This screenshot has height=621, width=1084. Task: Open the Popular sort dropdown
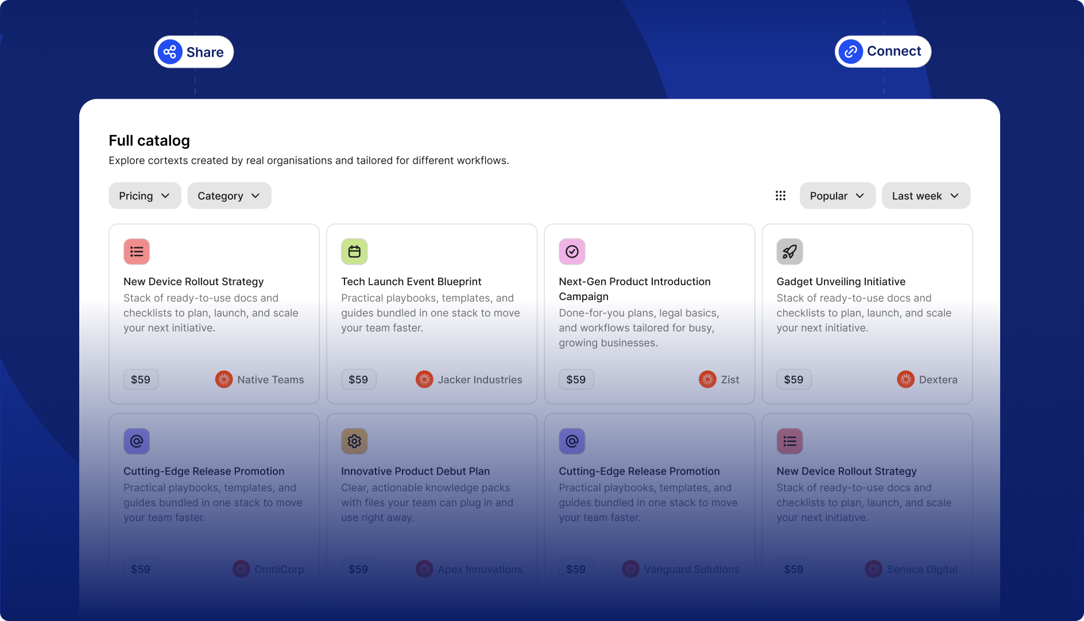[837, 196]
